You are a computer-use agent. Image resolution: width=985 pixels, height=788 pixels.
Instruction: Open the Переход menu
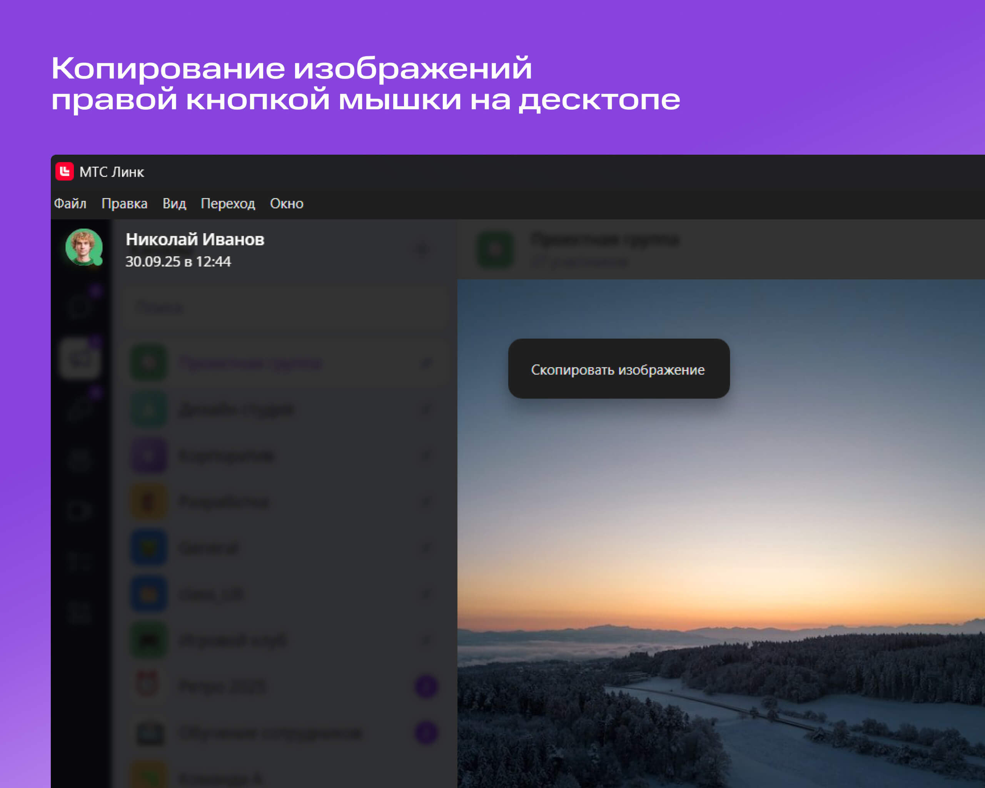[x=227, y=203]
